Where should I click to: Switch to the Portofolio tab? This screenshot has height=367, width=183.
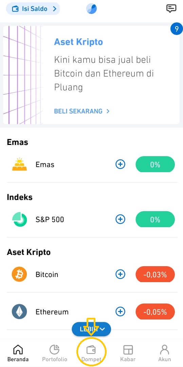(55, 353)
